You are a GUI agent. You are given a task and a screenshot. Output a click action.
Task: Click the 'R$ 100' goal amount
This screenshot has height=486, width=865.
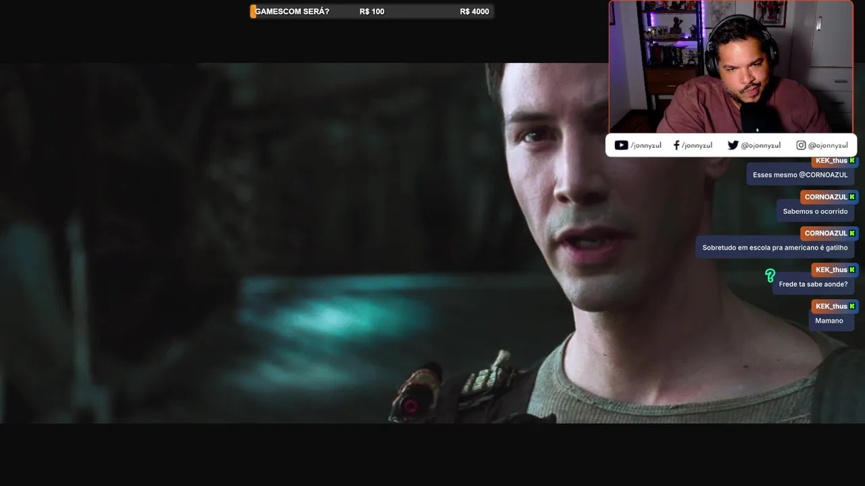click(372, 11)
